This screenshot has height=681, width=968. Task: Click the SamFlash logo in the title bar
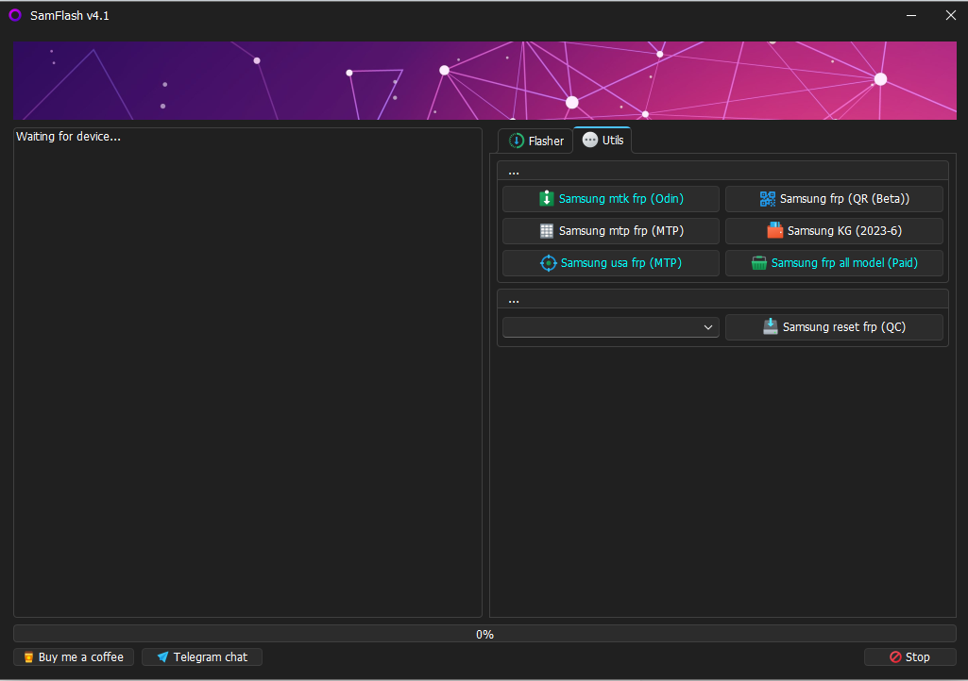click(13, 15)
